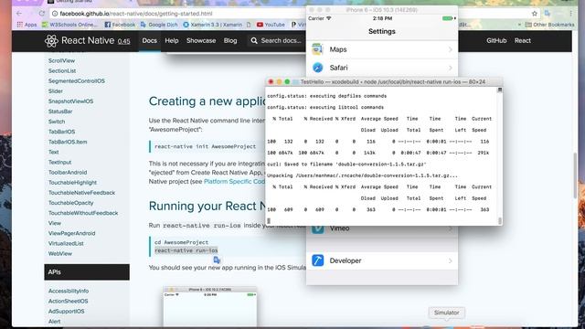Click the Safari compass icon in Settings
This screenshot has width=585, height=329.
coord(317,68)
